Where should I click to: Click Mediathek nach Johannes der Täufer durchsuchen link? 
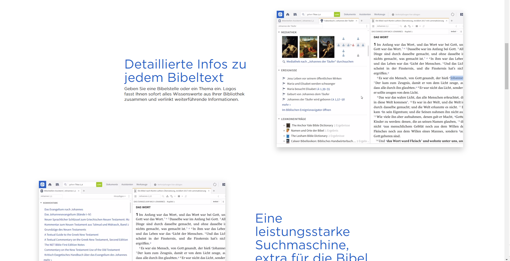pos(320,62)
